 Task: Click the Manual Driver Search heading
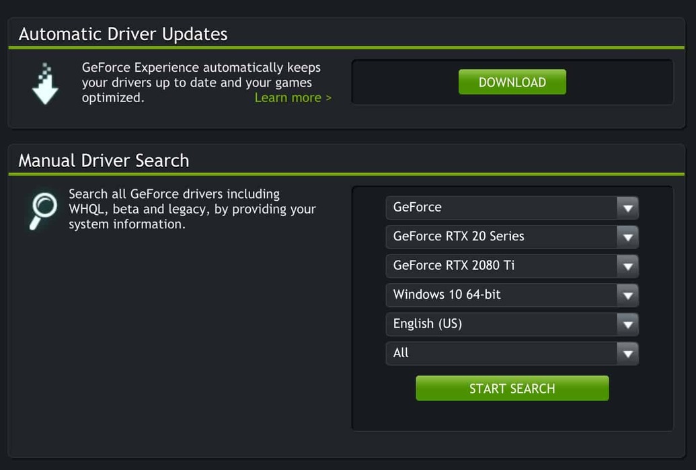[104, 160]
